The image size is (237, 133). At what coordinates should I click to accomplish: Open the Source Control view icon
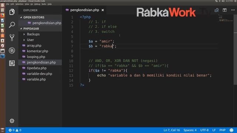pos(12,38)
